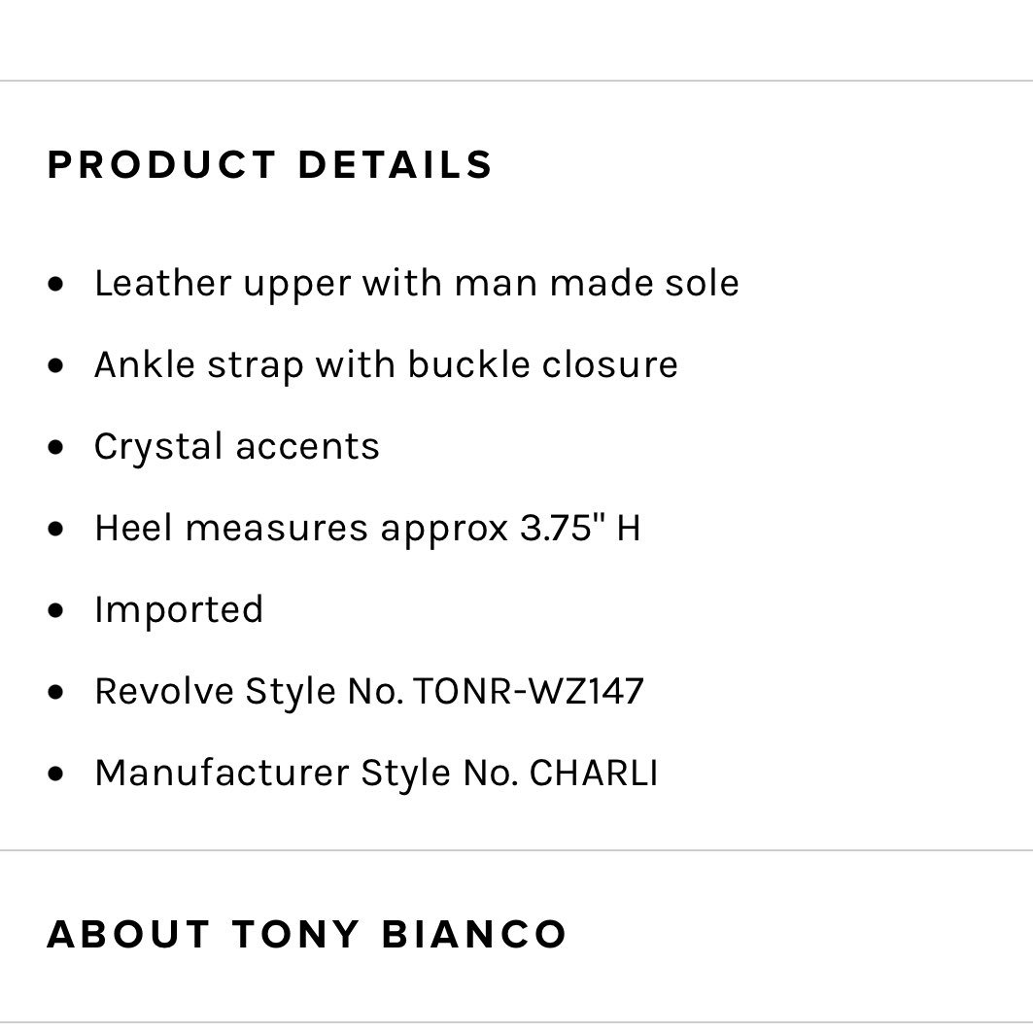Select the 'Ankle strap with buckle closure' text
This screenshot has height=1033, width=1033.
[386, 365]
